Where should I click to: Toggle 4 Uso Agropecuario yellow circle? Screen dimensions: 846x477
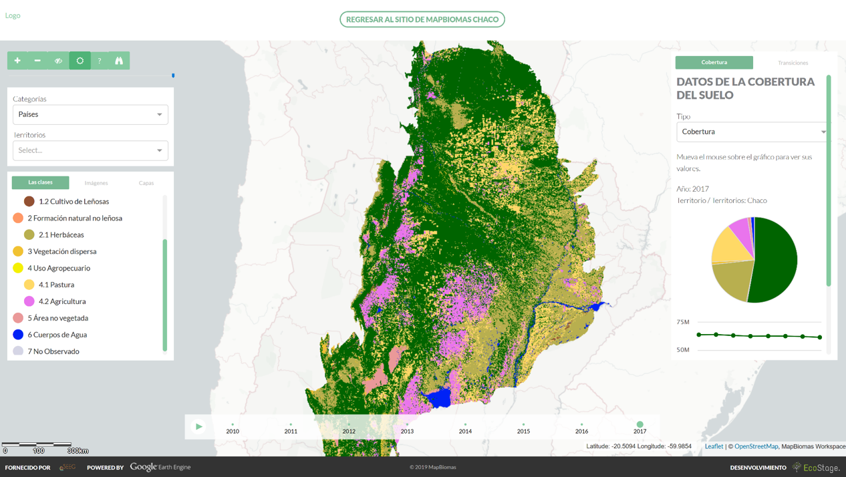tap(18, 268)
